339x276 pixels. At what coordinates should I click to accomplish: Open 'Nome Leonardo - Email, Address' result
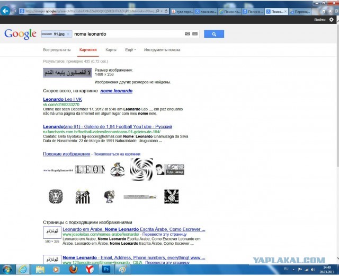click(x=134, y=258)
